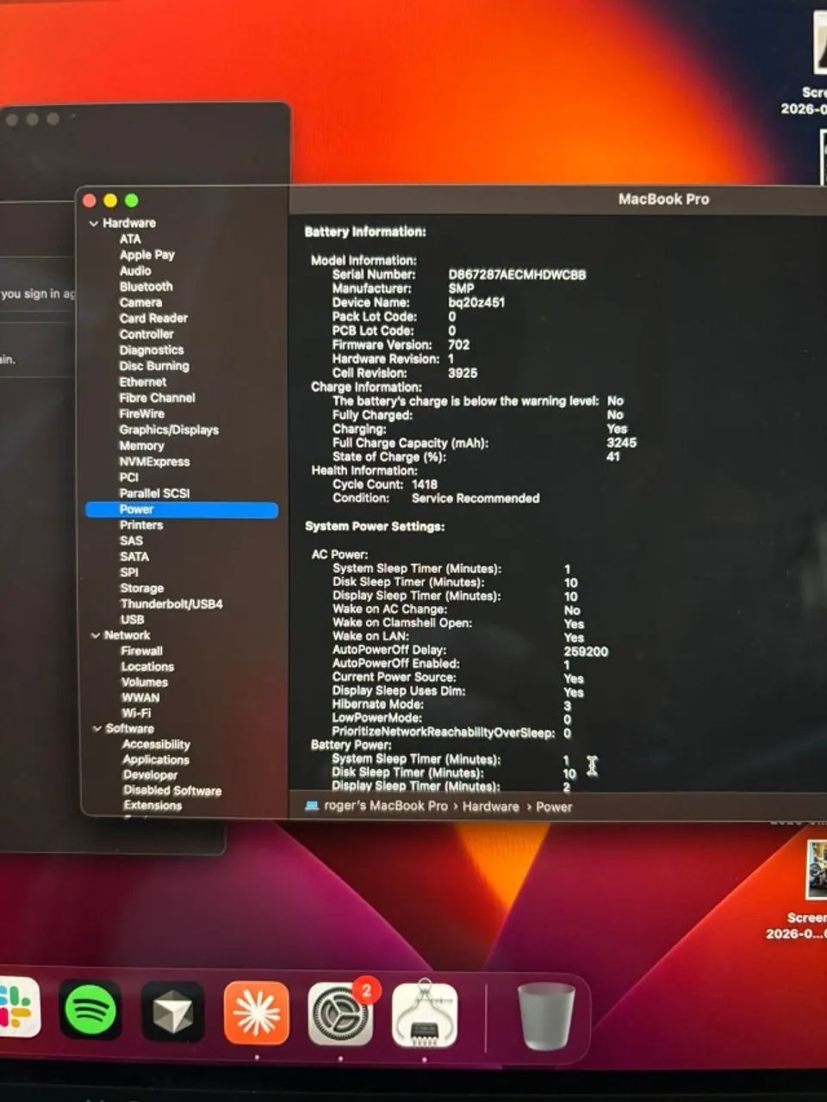Collapse the Hardware section
Image resolution: width=827 pixels, height=1102 pixels.
click(x=94, y=223)
